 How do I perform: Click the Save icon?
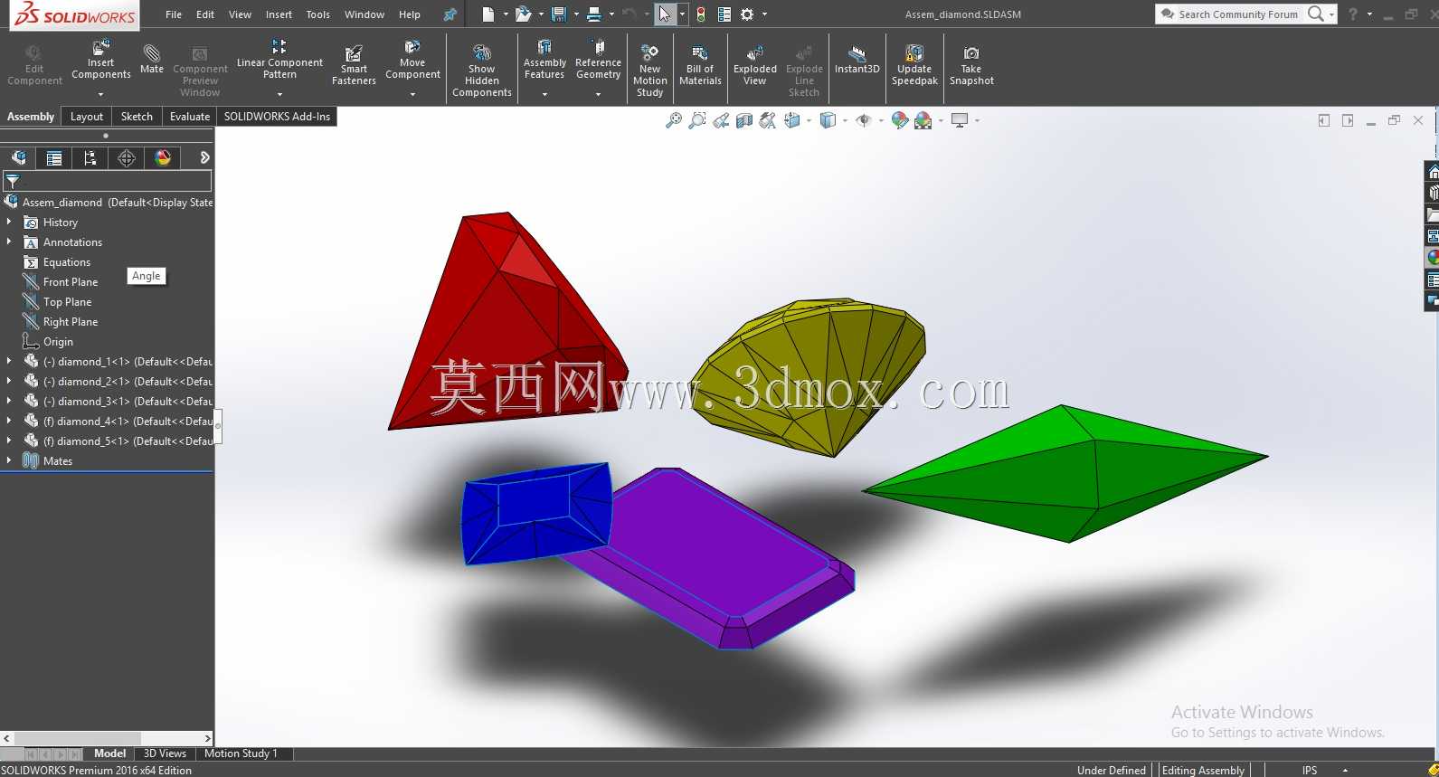coord(559,14)
